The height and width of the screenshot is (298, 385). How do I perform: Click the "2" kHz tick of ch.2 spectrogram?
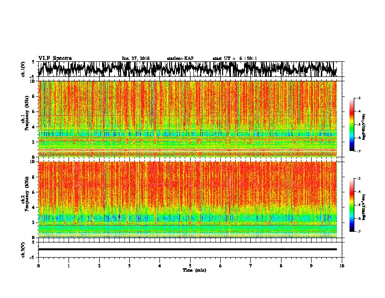[34, 222]
